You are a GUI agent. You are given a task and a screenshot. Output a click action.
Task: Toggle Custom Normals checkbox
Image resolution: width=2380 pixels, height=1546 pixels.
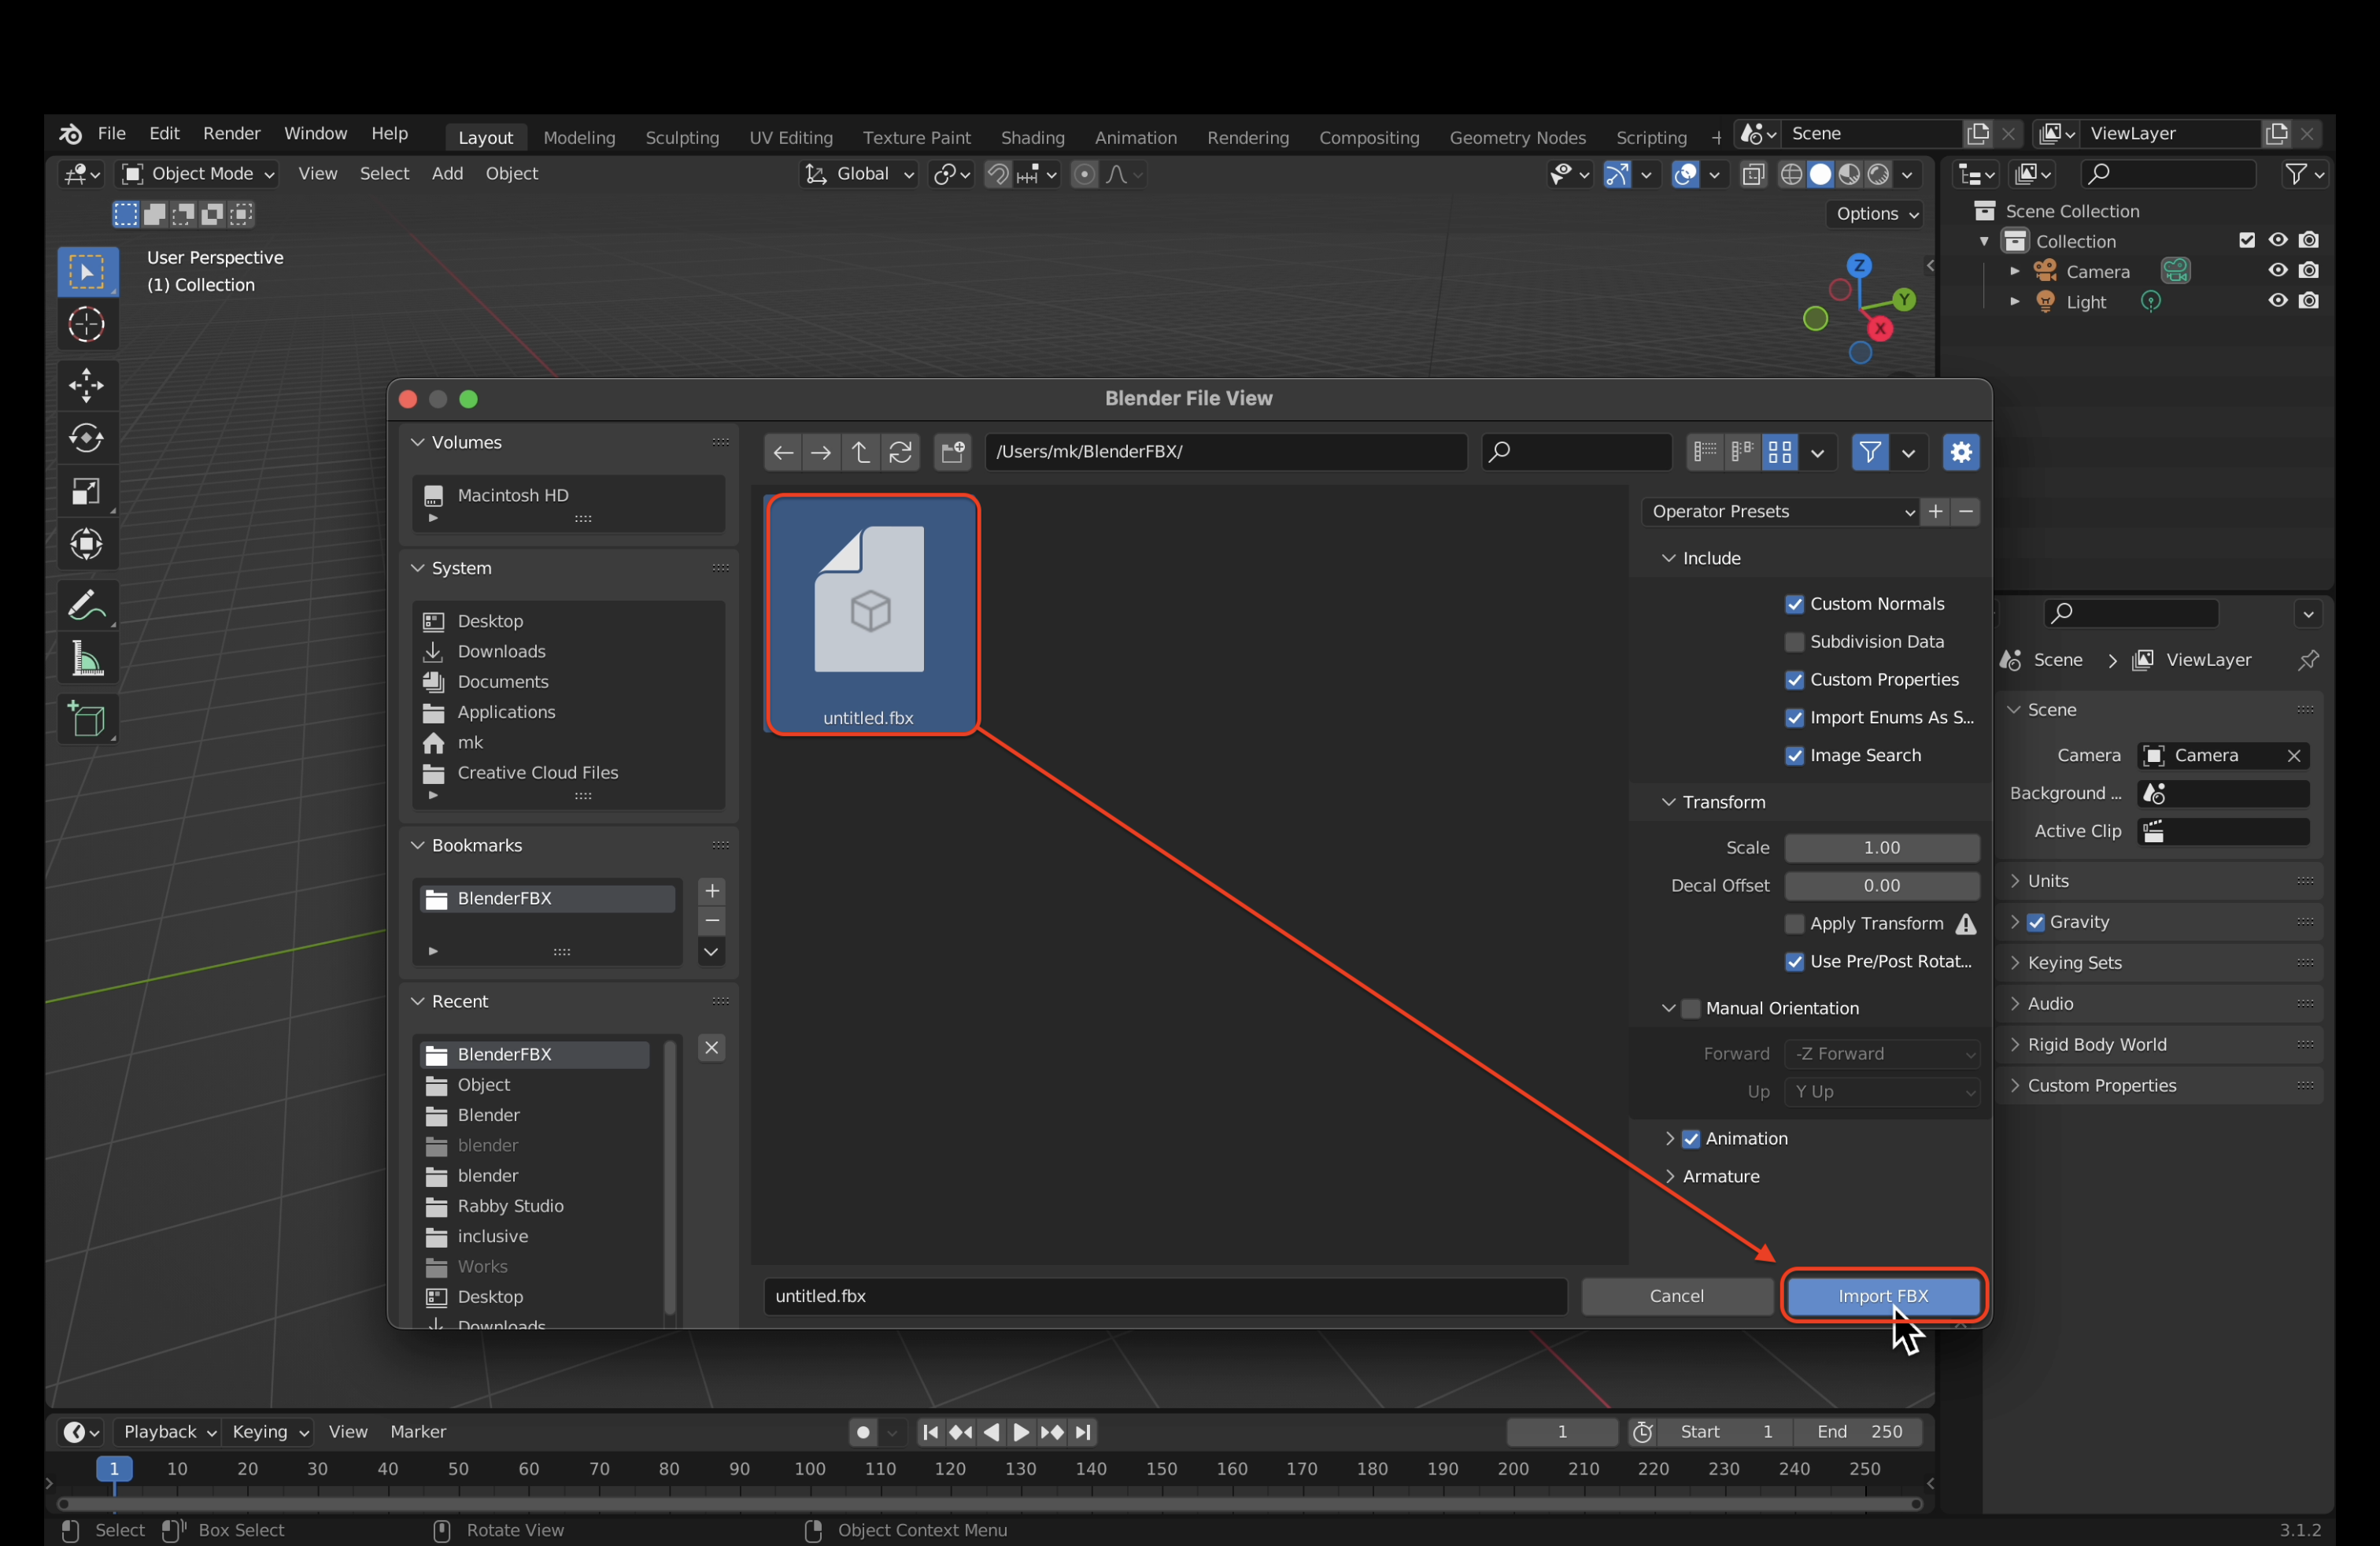pyautogui.click(x=1795, y=604)
